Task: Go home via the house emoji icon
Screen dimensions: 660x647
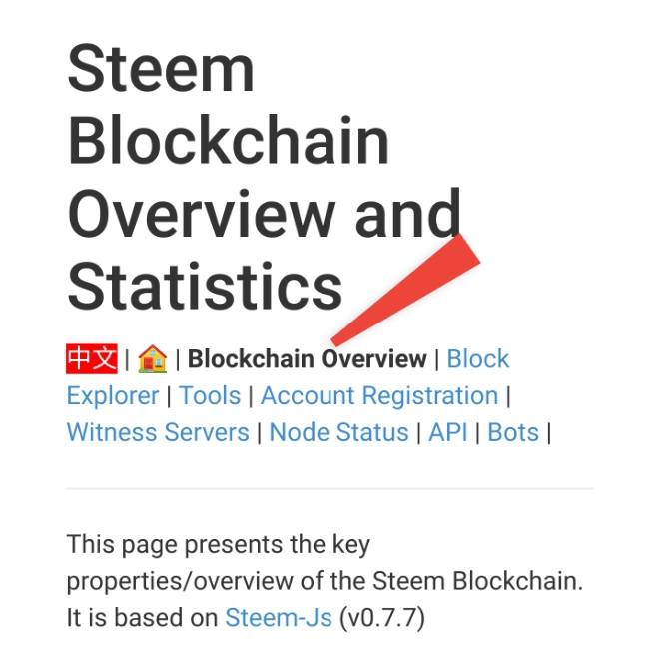Action: tap(153, 358)
